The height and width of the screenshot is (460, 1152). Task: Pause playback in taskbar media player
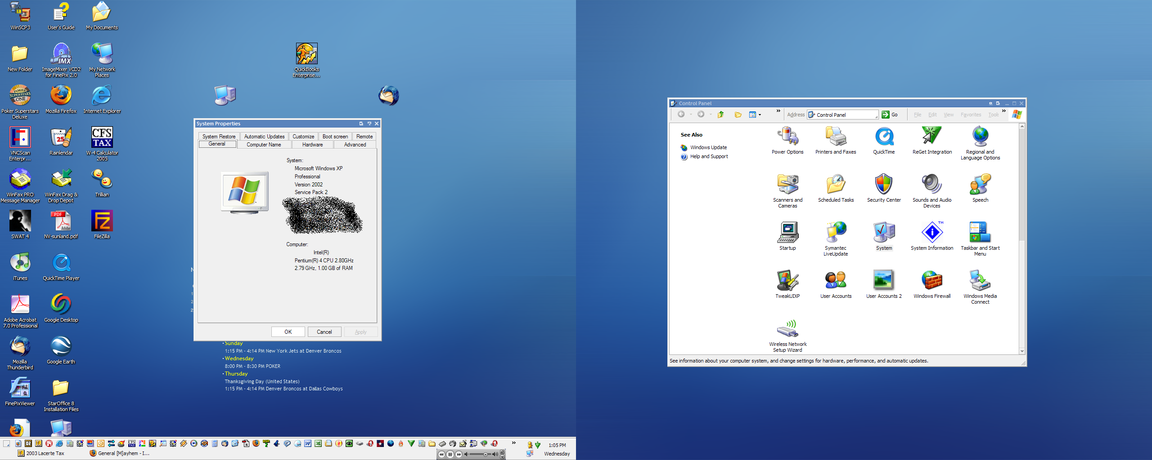[450, 455]
